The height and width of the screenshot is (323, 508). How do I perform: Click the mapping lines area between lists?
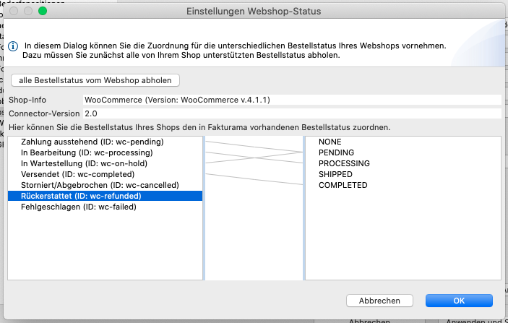pos(254,208)
